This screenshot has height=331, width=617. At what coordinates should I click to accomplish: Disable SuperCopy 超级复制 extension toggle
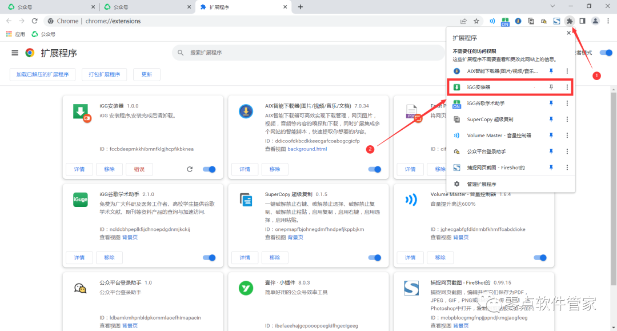tap(375, 258)
